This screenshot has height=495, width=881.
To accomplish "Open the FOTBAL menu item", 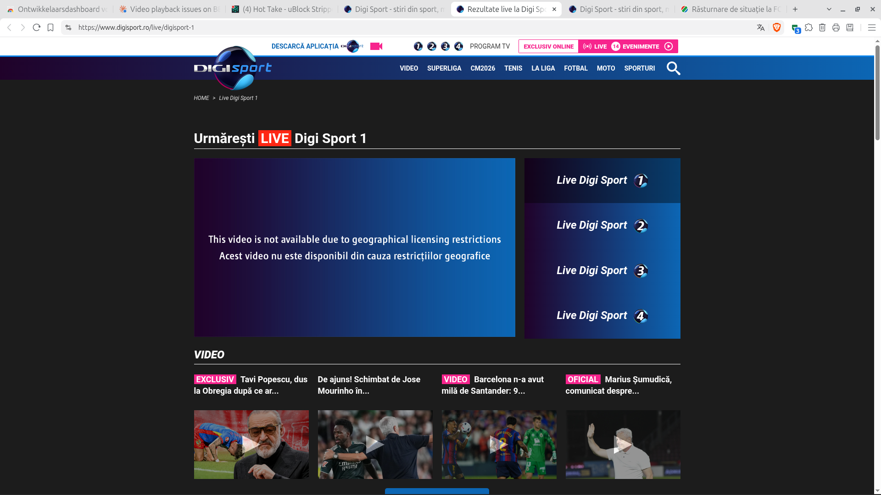I will tap(576, 68).
